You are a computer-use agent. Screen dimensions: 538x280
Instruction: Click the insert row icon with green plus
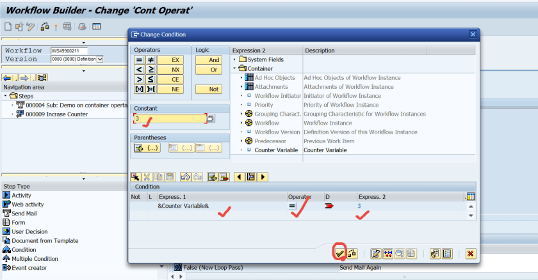[213, 177]
